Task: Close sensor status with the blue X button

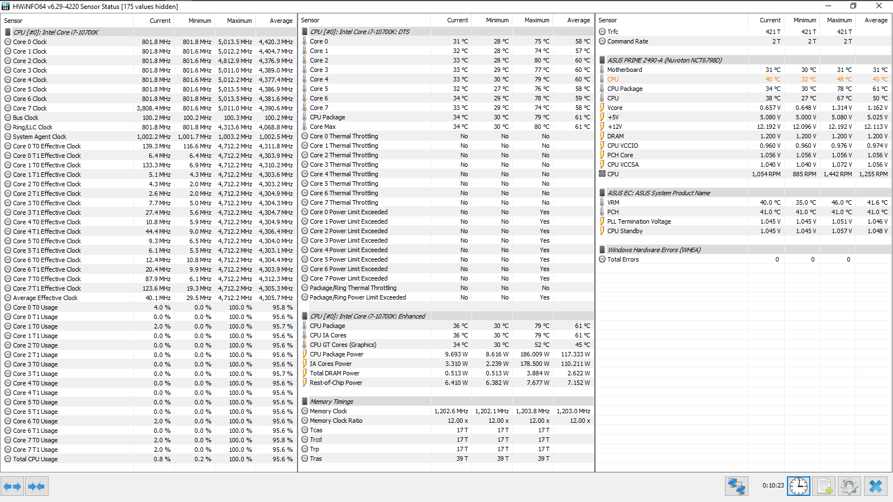Action: coord(876,486)
